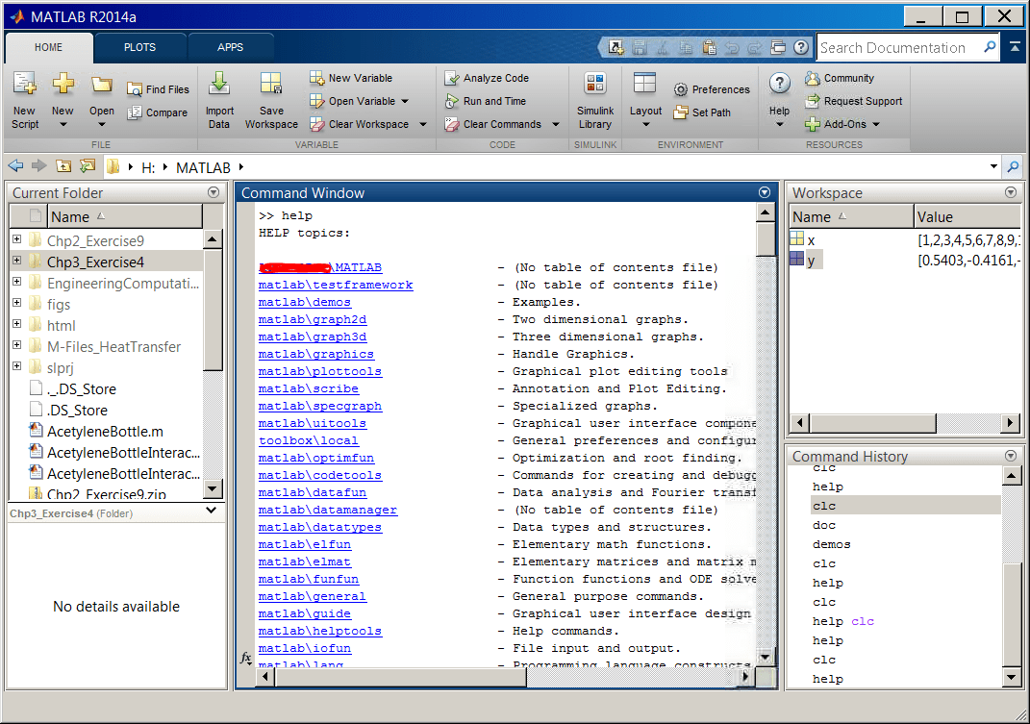
Task: Open the Import Data tool
Action: tap(219, 99)
